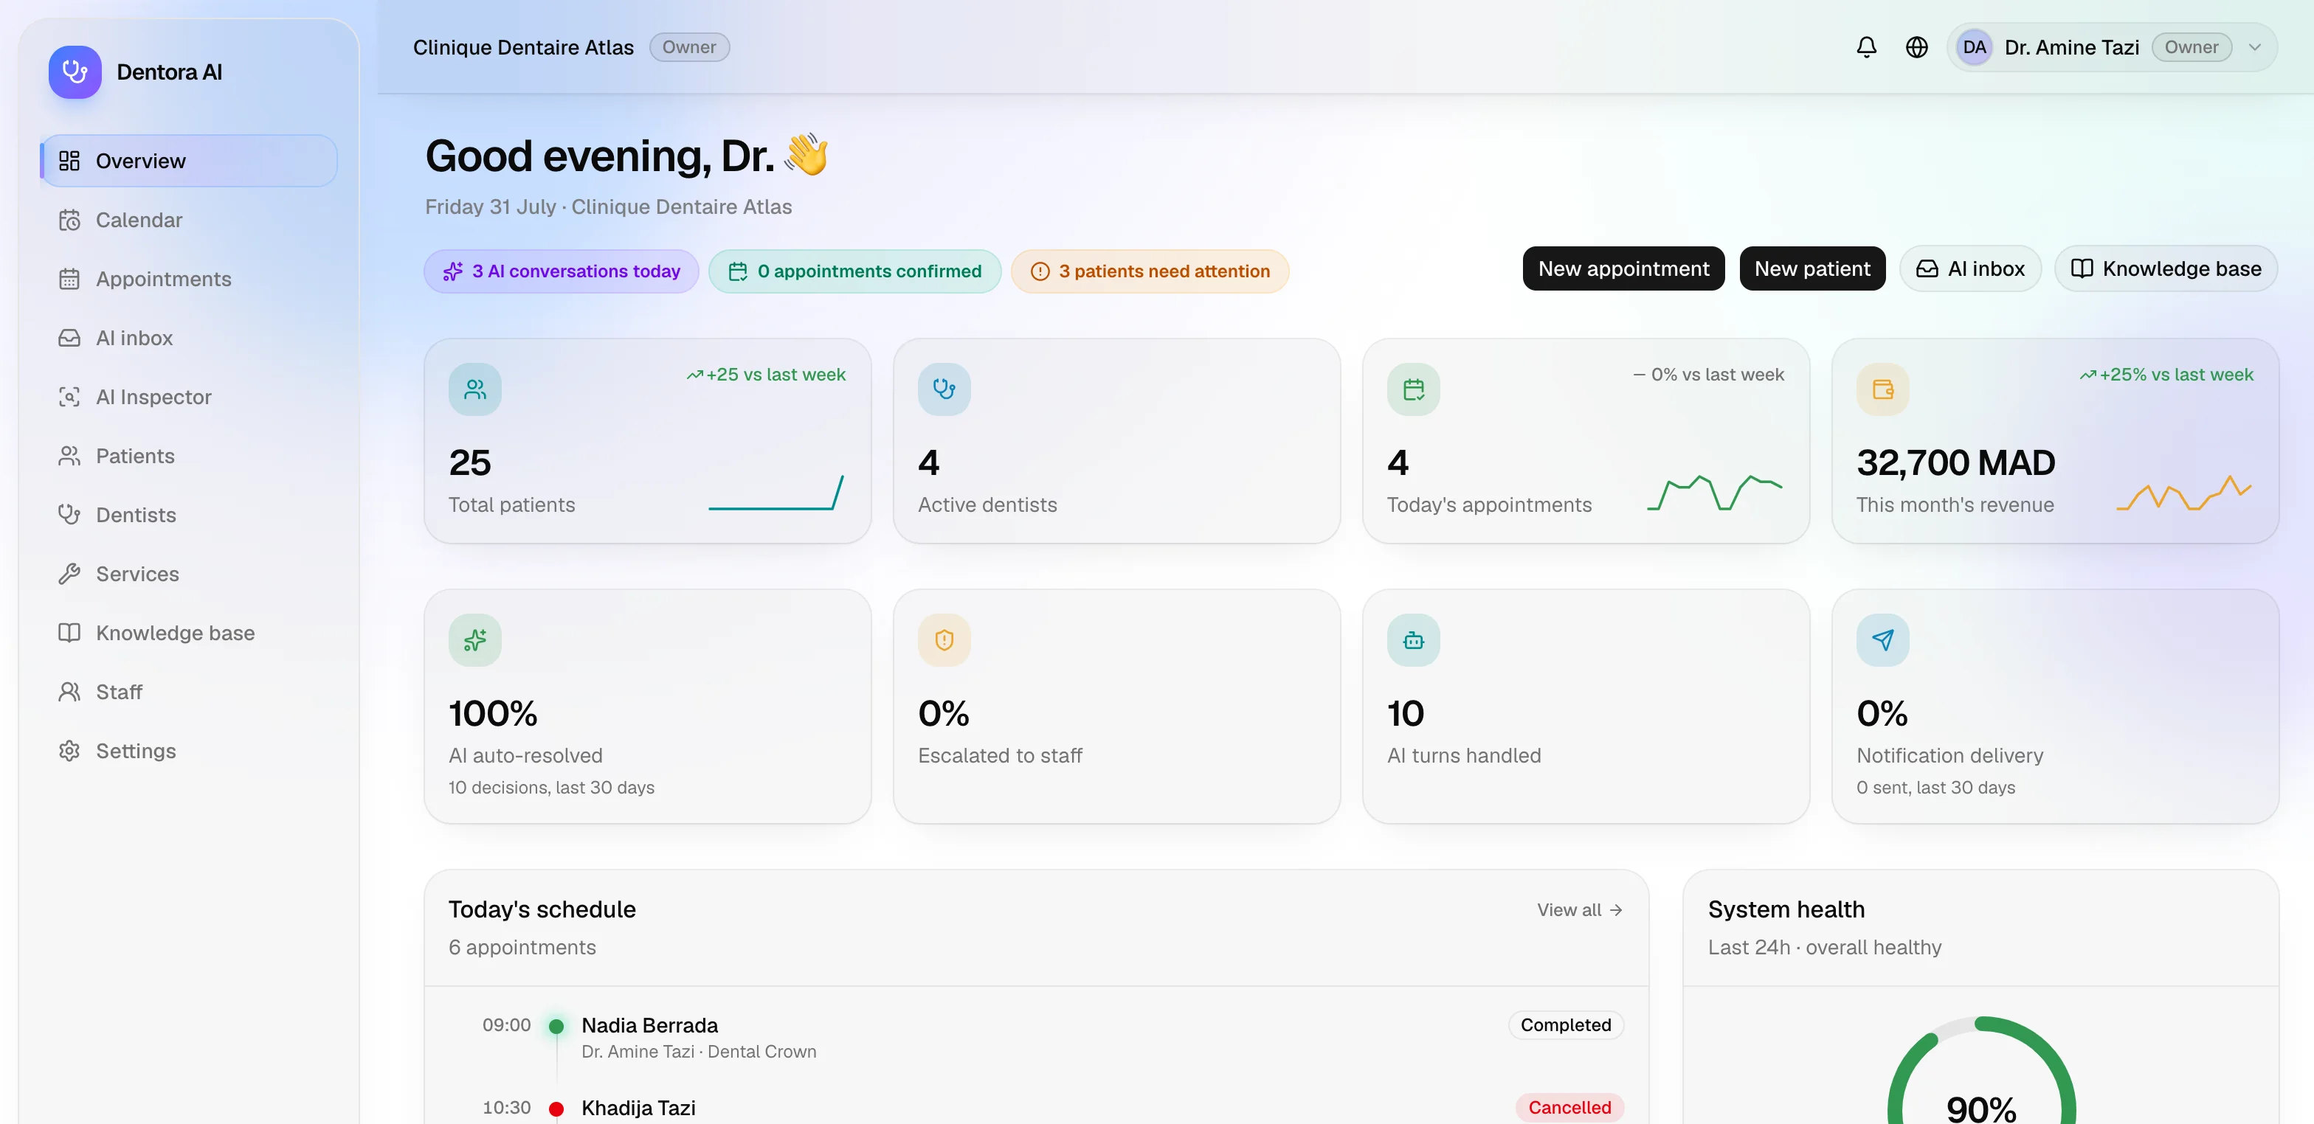Click the Services wrench sidebar icon
This screenshot has height=1124, width=2314.
click(x=69, y=574)
